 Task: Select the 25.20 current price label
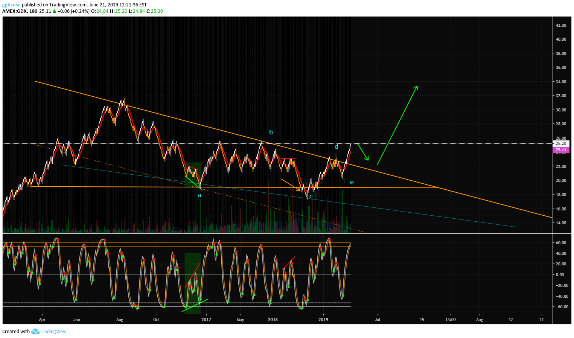pyautogui.click(x=561, y=143)
